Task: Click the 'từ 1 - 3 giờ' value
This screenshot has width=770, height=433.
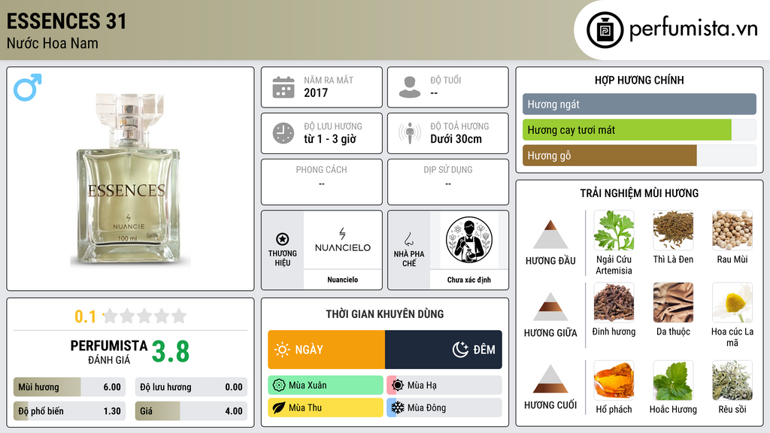Action: click(329, 139)
